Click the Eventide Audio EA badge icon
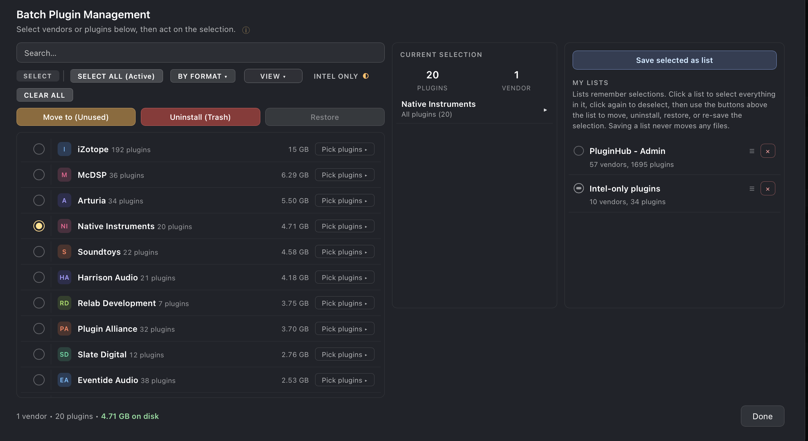The image size is (808, 441). (x=64, y=380)
